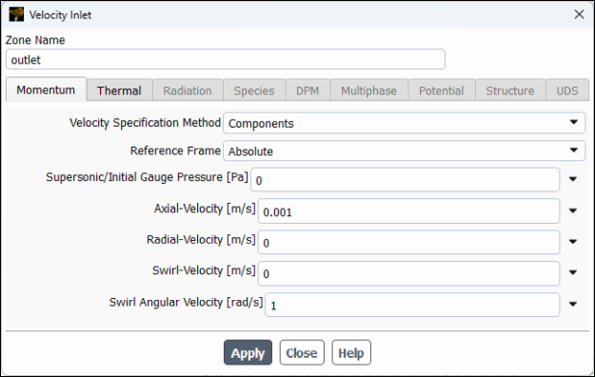
Task: Click the Fluent app icon in title bar
Action: 16,15
